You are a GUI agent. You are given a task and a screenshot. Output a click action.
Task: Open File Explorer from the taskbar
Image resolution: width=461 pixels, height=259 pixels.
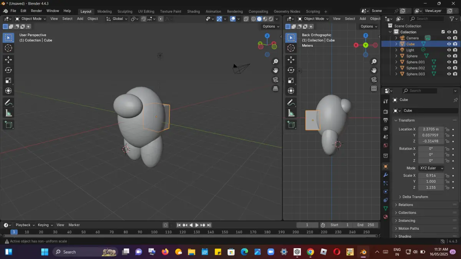(191, 252)
